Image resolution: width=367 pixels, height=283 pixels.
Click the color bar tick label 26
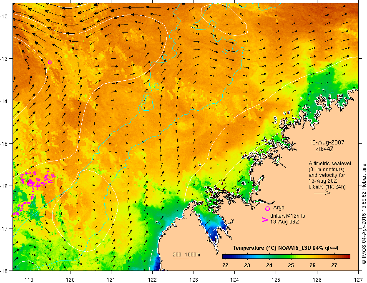(x=312, y=265)
